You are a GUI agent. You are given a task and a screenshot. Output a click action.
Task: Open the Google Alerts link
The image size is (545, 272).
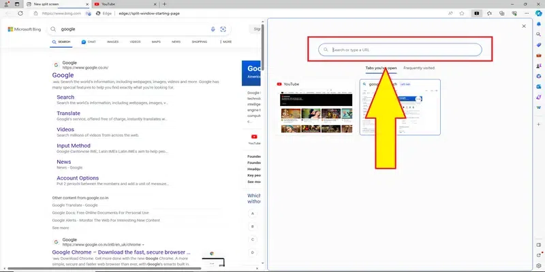106,220
